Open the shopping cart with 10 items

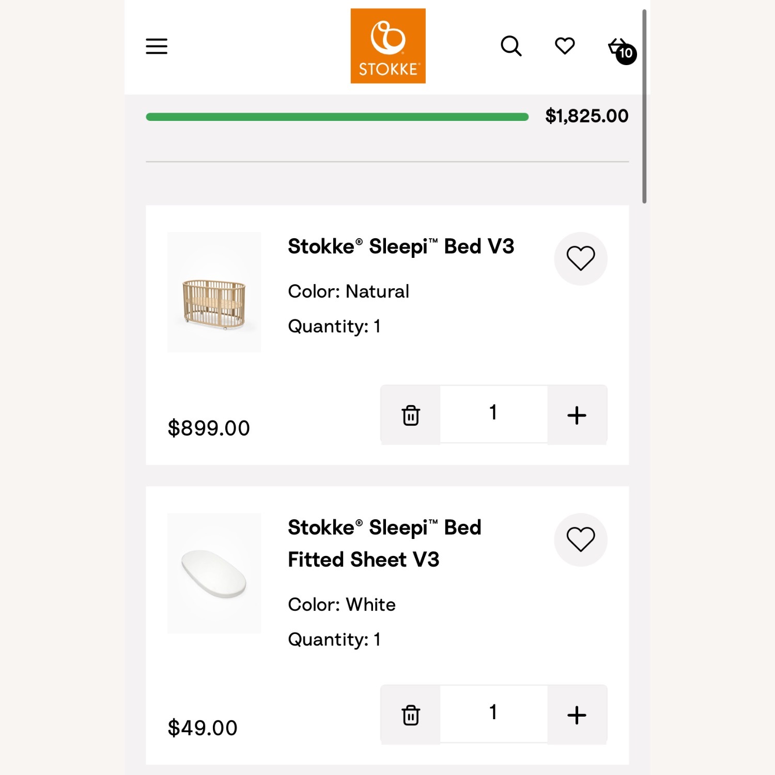(622, 50)
